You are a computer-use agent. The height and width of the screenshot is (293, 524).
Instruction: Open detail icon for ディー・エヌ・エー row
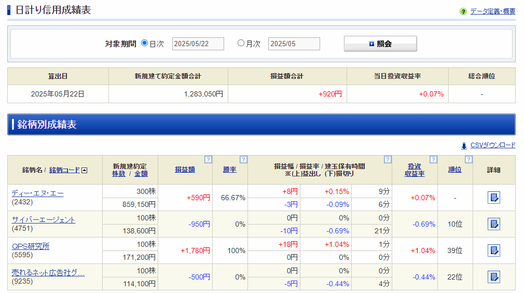click(493, 198)
